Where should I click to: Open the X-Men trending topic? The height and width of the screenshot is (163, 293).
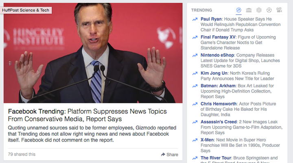tap(207, 140)
